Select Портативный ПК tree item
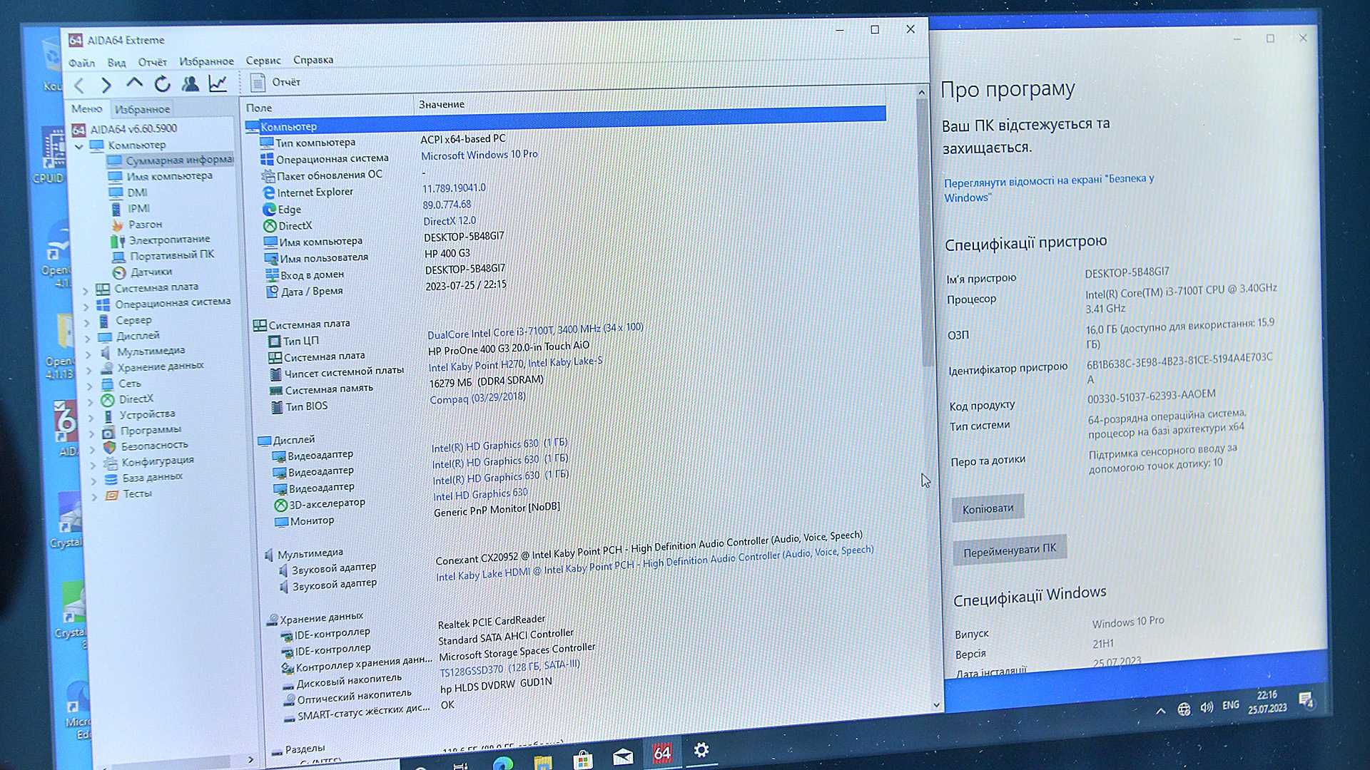The width and height of the screenshot is (1370, 770). 163,255
